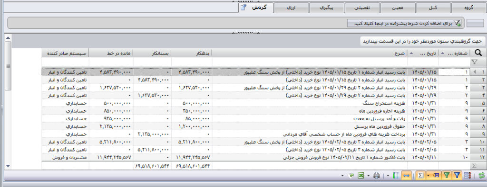The width and height of the screenshot is (487, 187).
Task: Click the row-list icon beside refresh
Action: 467,176
